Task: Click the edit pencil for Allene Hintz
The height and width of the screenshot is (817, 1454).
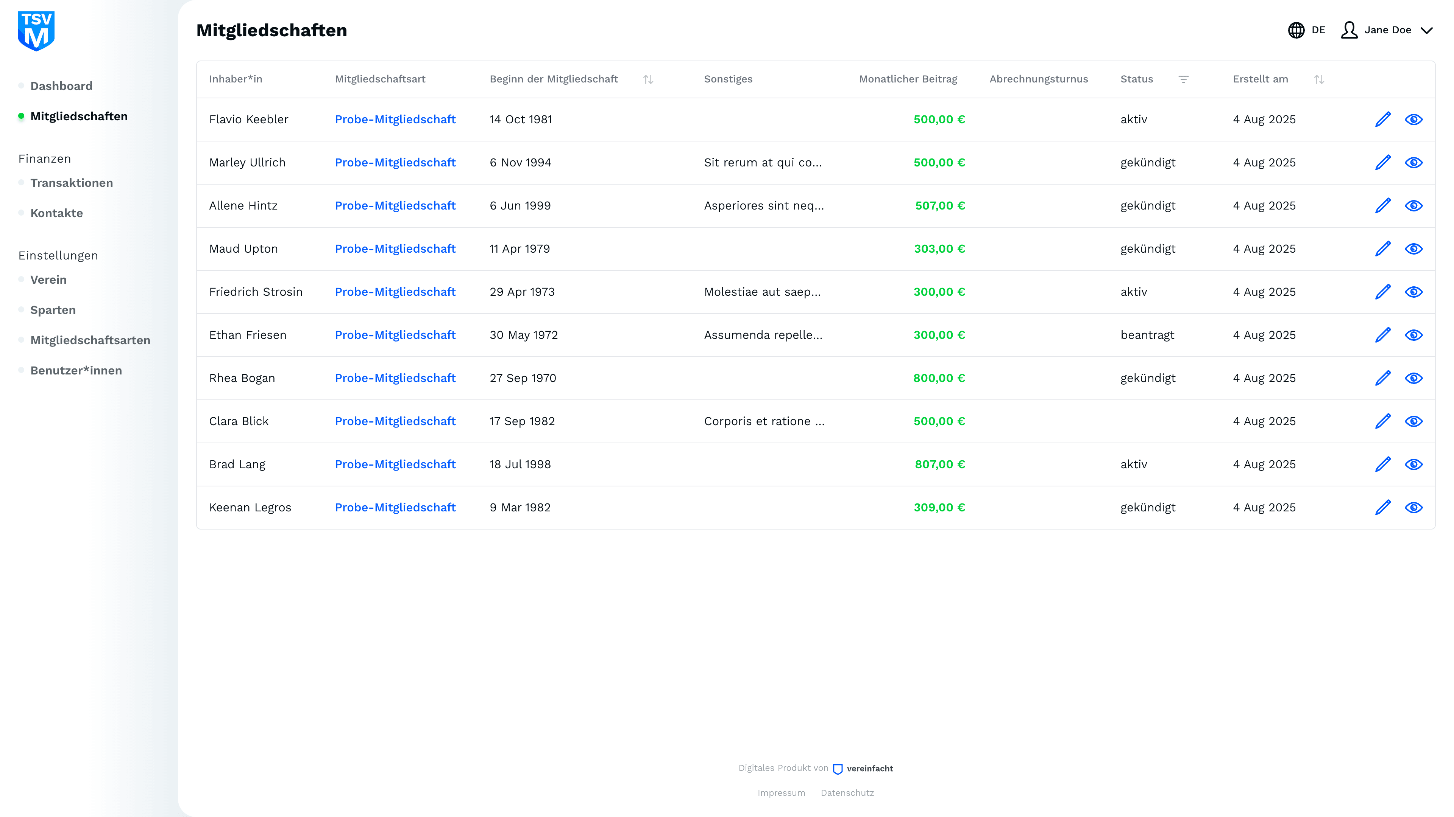Action: point(1383,206)
